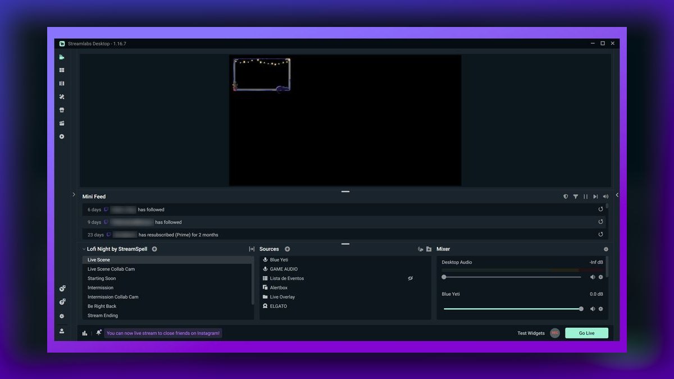Open Blue Yeti mixer settings gear
The height and width of the screenshot is (379, 674).
[x=600, y=309]
